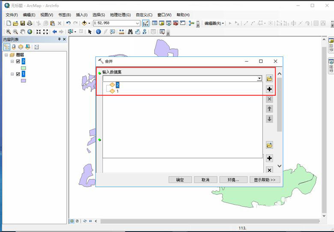Viewport: 334px width, 232px height.
Task: Open the 目录 side tab
Action: tap(331, 45)
